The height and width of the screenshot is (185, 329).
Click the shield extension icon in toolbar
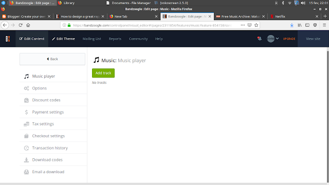coord(315,25)
